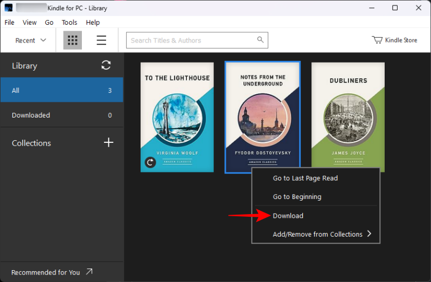This screenshot has height=282, width=431.
Task: Add a new collection with plus icon
Action: pyautogui.click(x=108, y=142)
